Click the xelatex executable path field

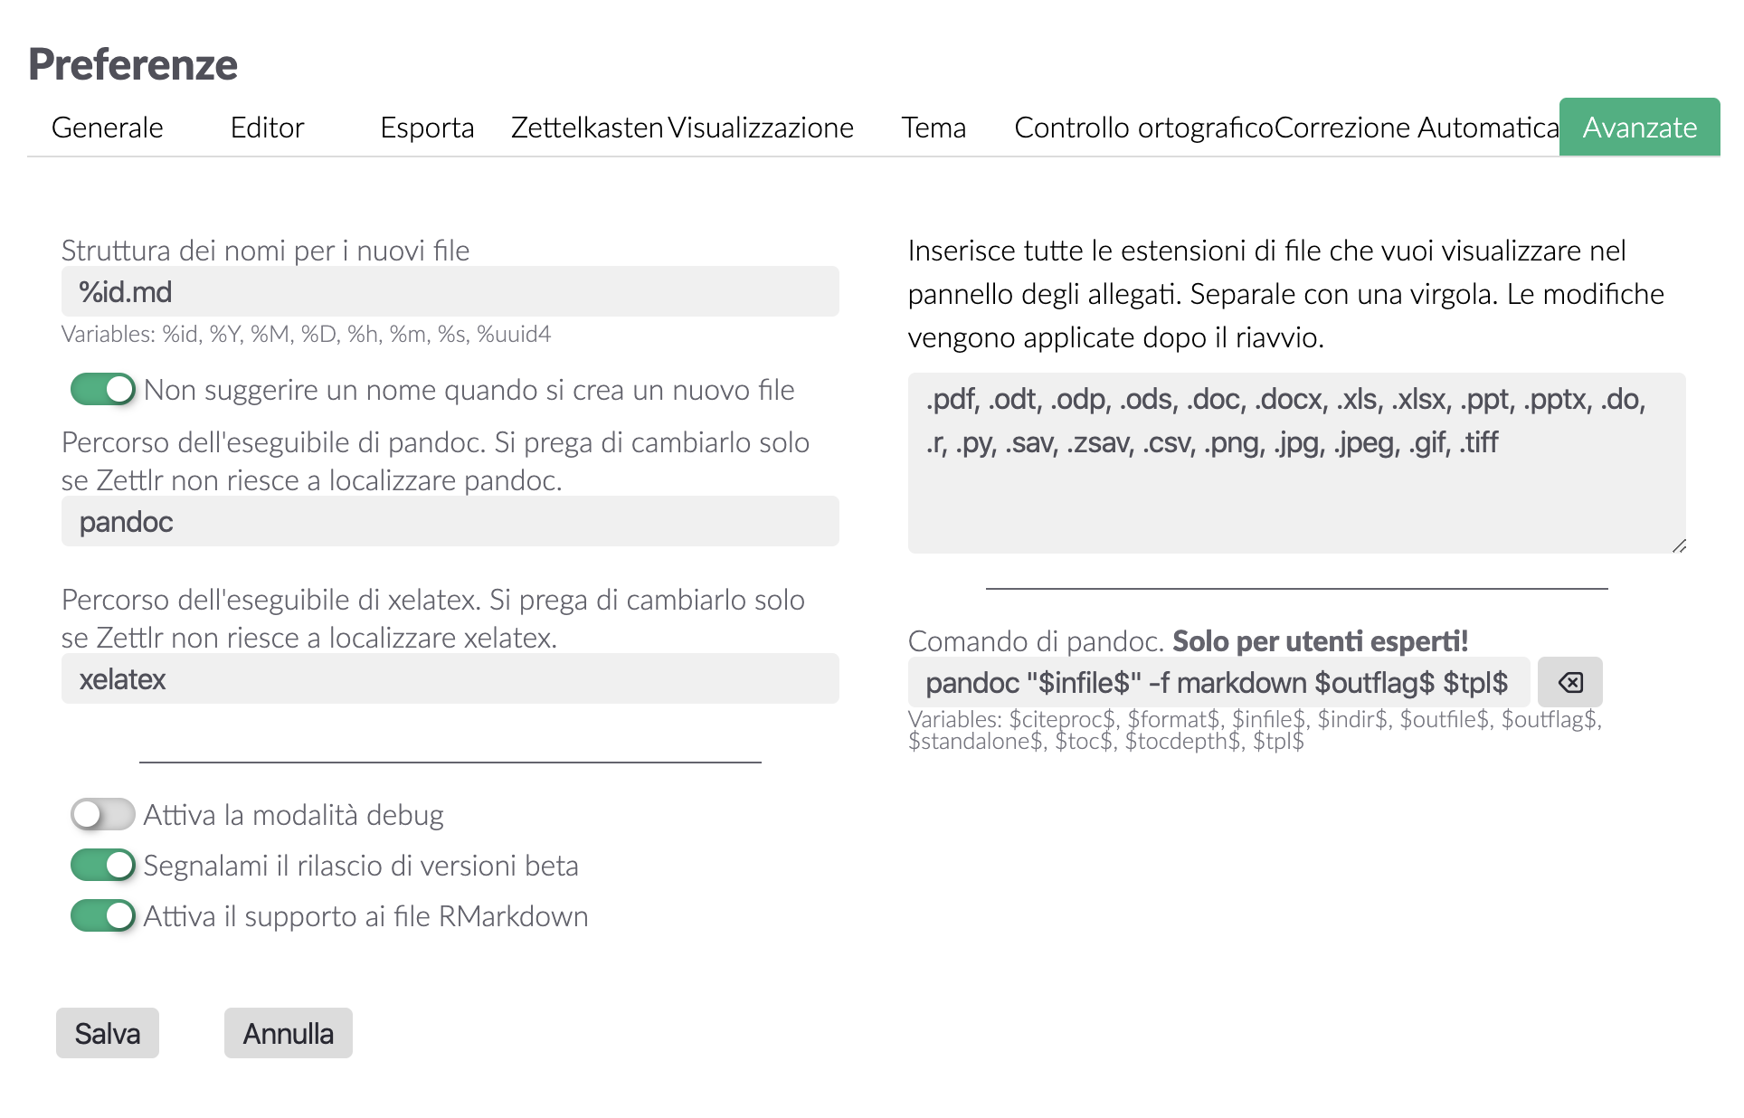450,679
